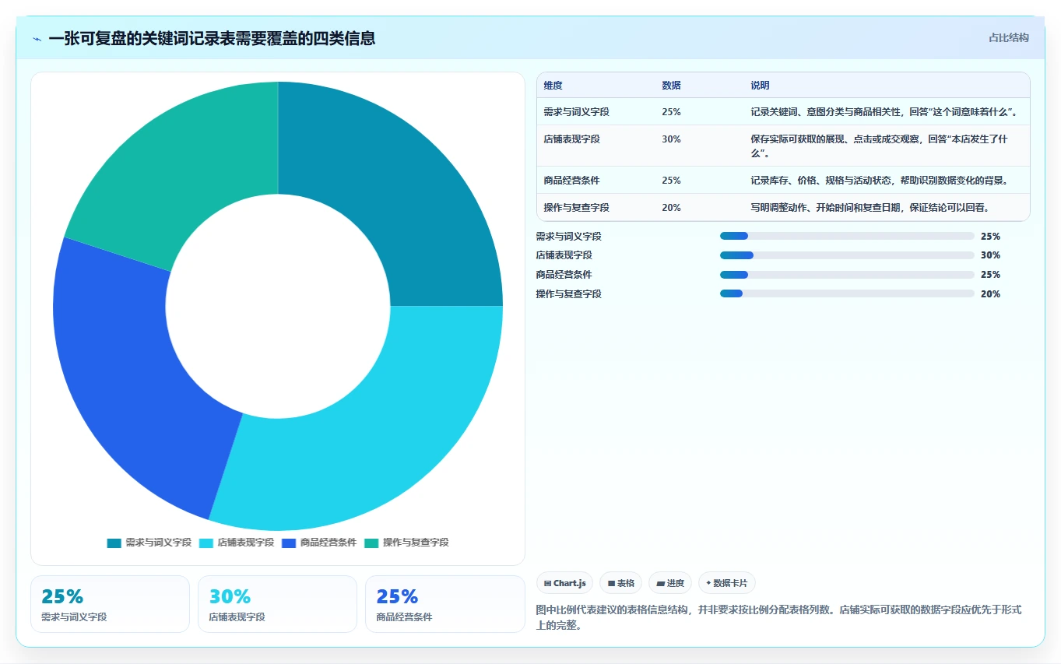Click the Chart.js chip below the table
This screenshot has height=664, width=1061.
pos(564,583)
